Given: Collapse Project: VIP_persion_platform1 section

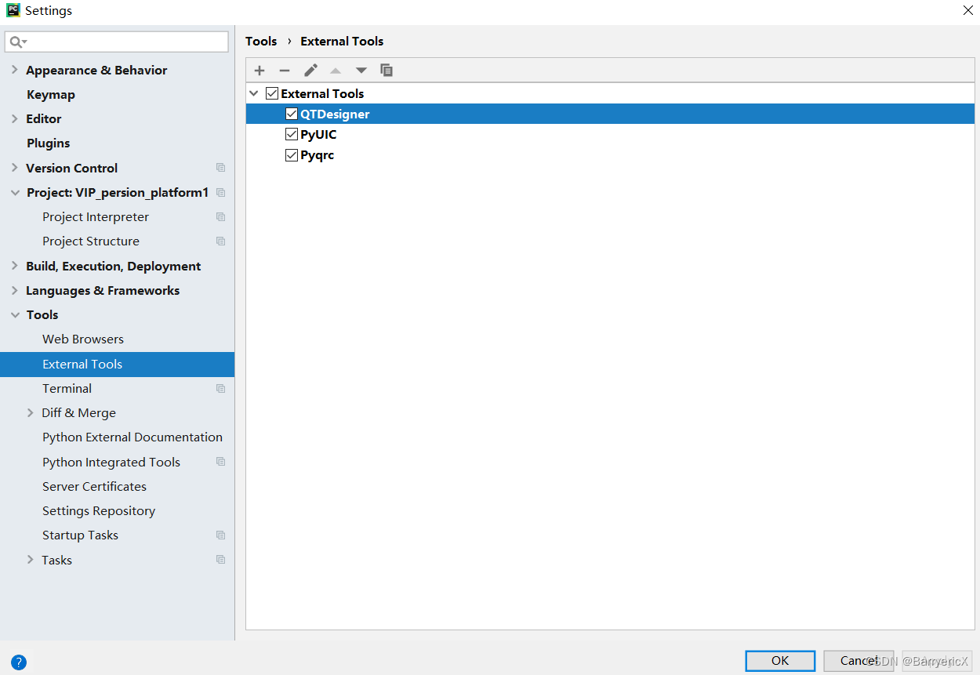Looking at the screenshot, I should (15, 192).
